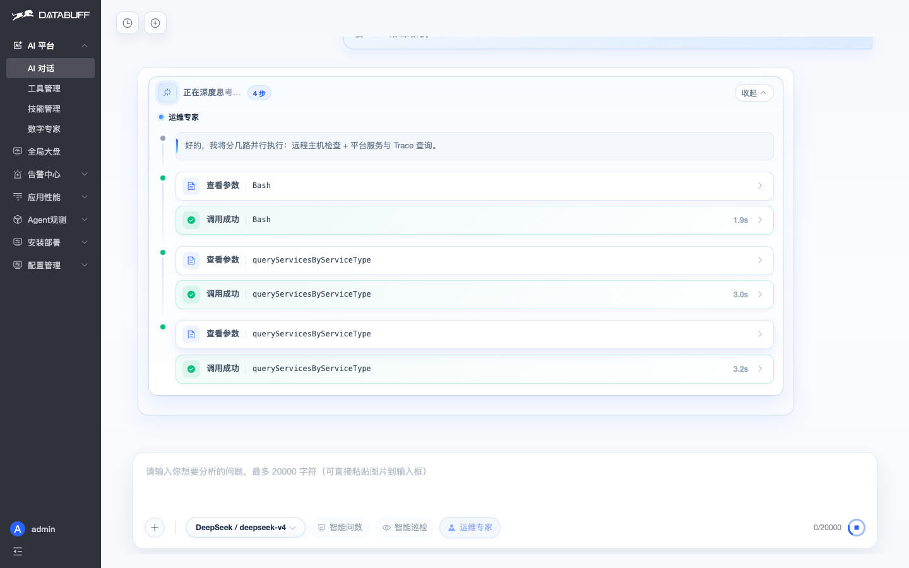
Task: Click attachment plus icon in input box
Action: pos(155,528)
